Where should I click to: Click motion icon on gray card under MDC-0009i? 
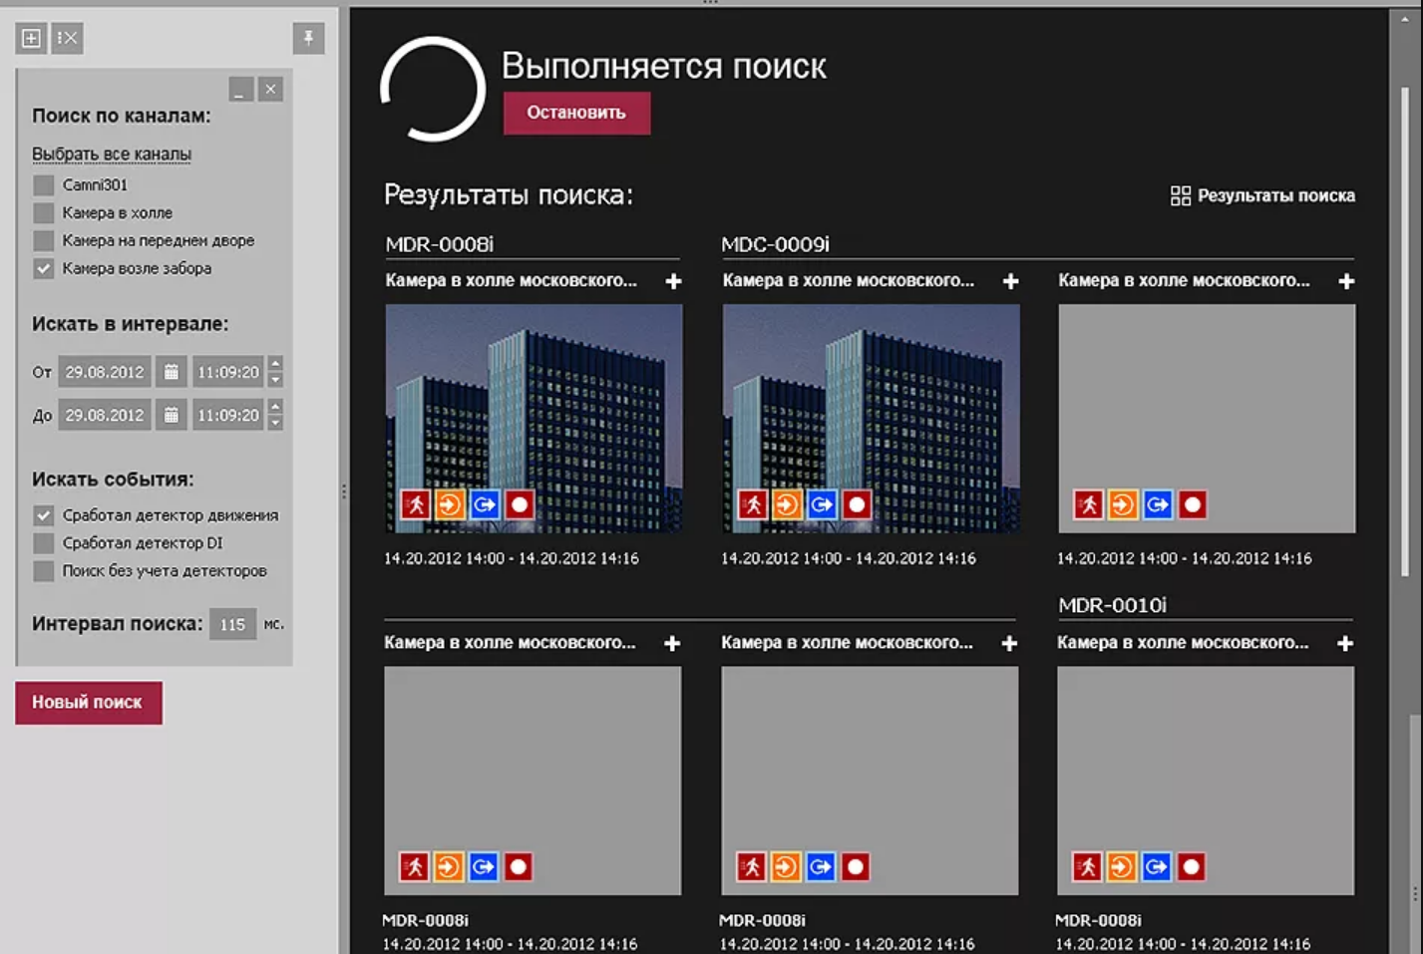(1089, 504)
